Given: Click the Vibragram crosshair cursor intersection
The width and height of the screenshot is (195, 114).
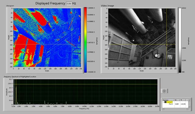Looking at the screenshot, I should 72,44.
